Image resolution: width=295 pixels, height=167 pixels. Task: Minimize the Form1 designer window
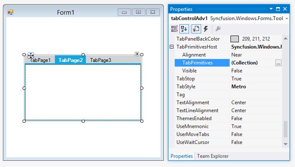point(124,12)
